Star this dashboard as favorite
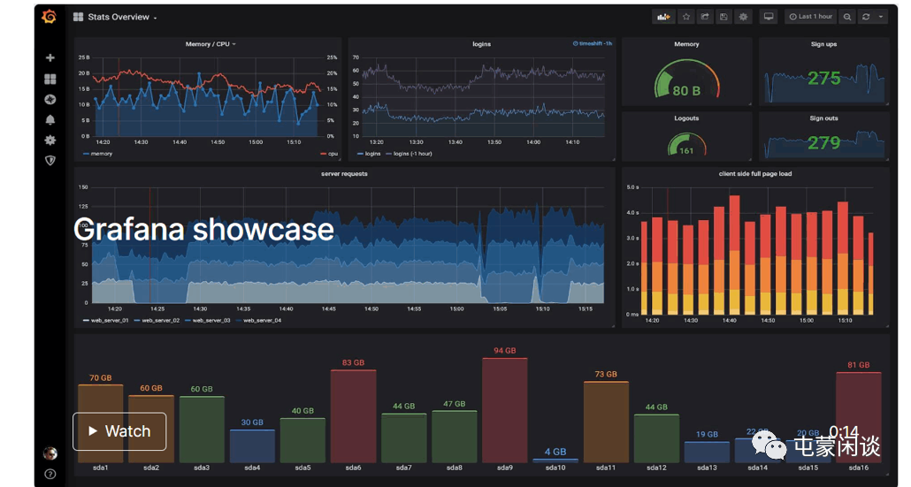 click(686, 17)
